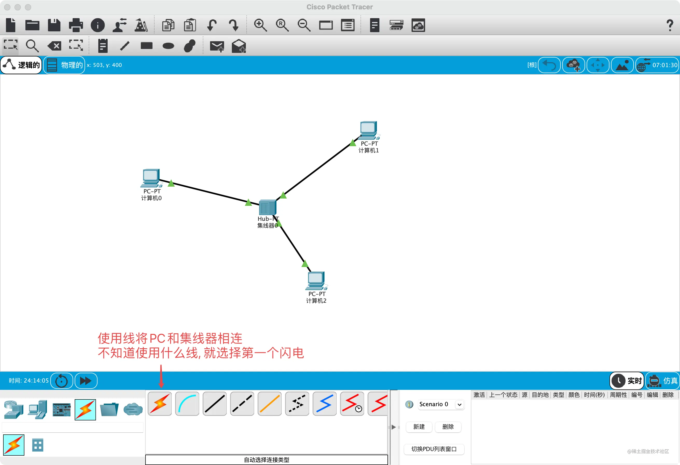This screenshot has height=465, width=680.
Task: Select the console cable (light blue curve)
Action: tap(187, 404)
